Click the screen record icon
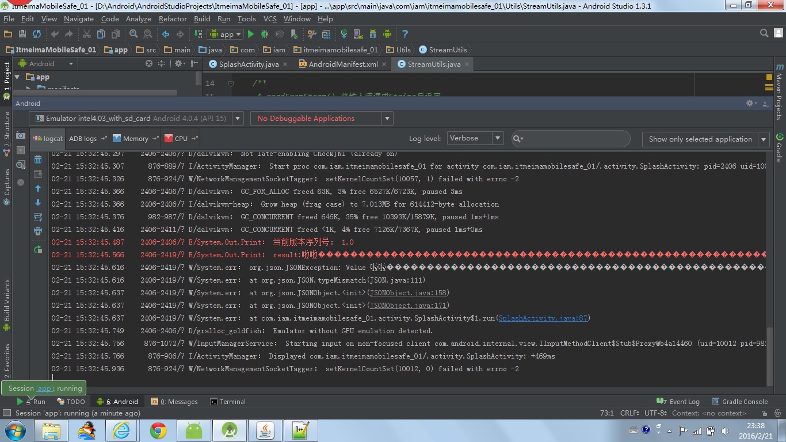Screen dimensions: 786x442 click(x=21, y=150)
